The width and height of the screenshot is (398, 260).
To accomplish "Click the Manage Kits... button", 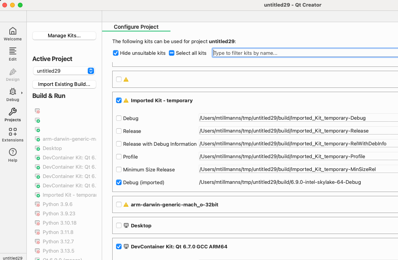I will coord(64,36).
